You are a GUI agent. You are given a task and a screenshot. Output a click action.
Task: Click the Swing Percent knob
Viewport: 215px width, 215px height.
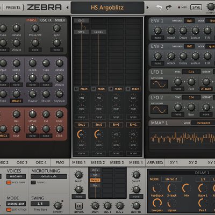pyautogui.click(x=58, y=206)
